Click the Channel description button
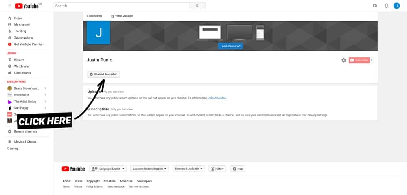 tap(103, 74)
